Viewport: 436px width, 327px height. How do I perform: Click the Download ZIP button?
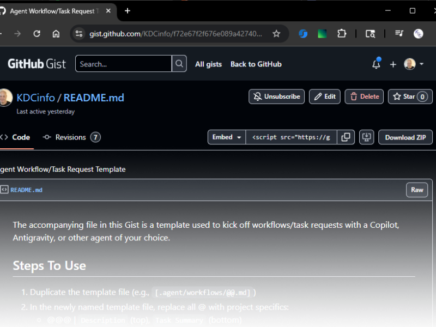tap(405, 137)
